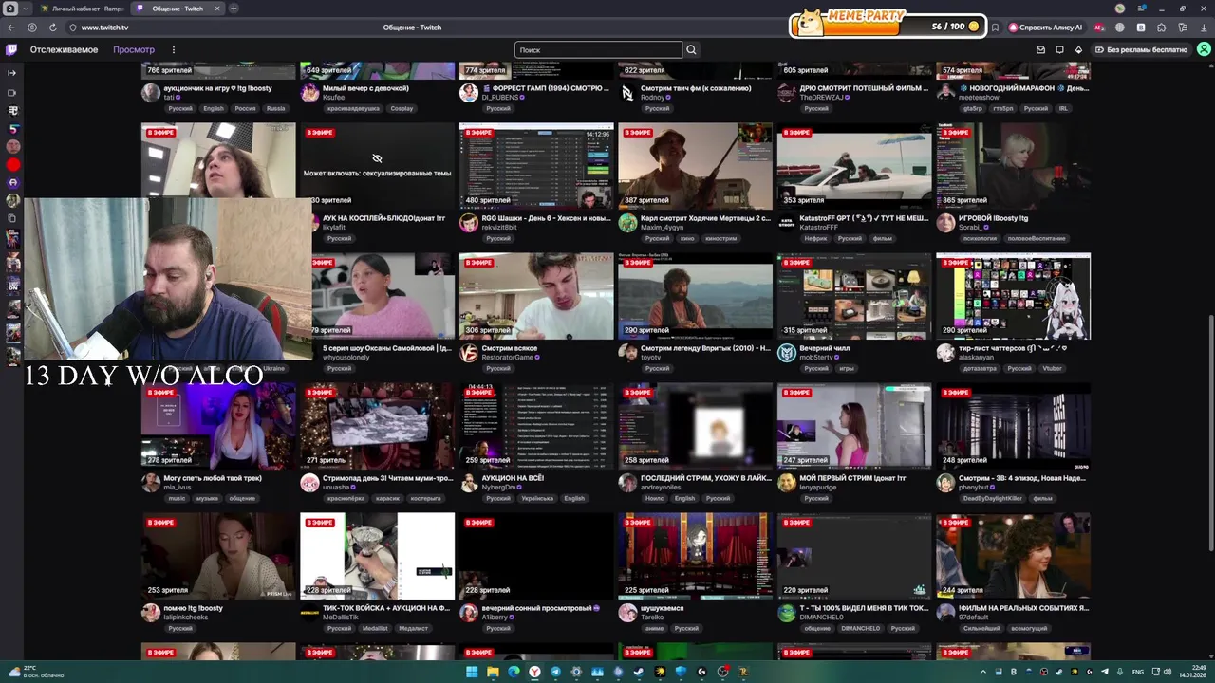
Task: Click the Twitch logo home icon
Action: click(x=11, y=49)
